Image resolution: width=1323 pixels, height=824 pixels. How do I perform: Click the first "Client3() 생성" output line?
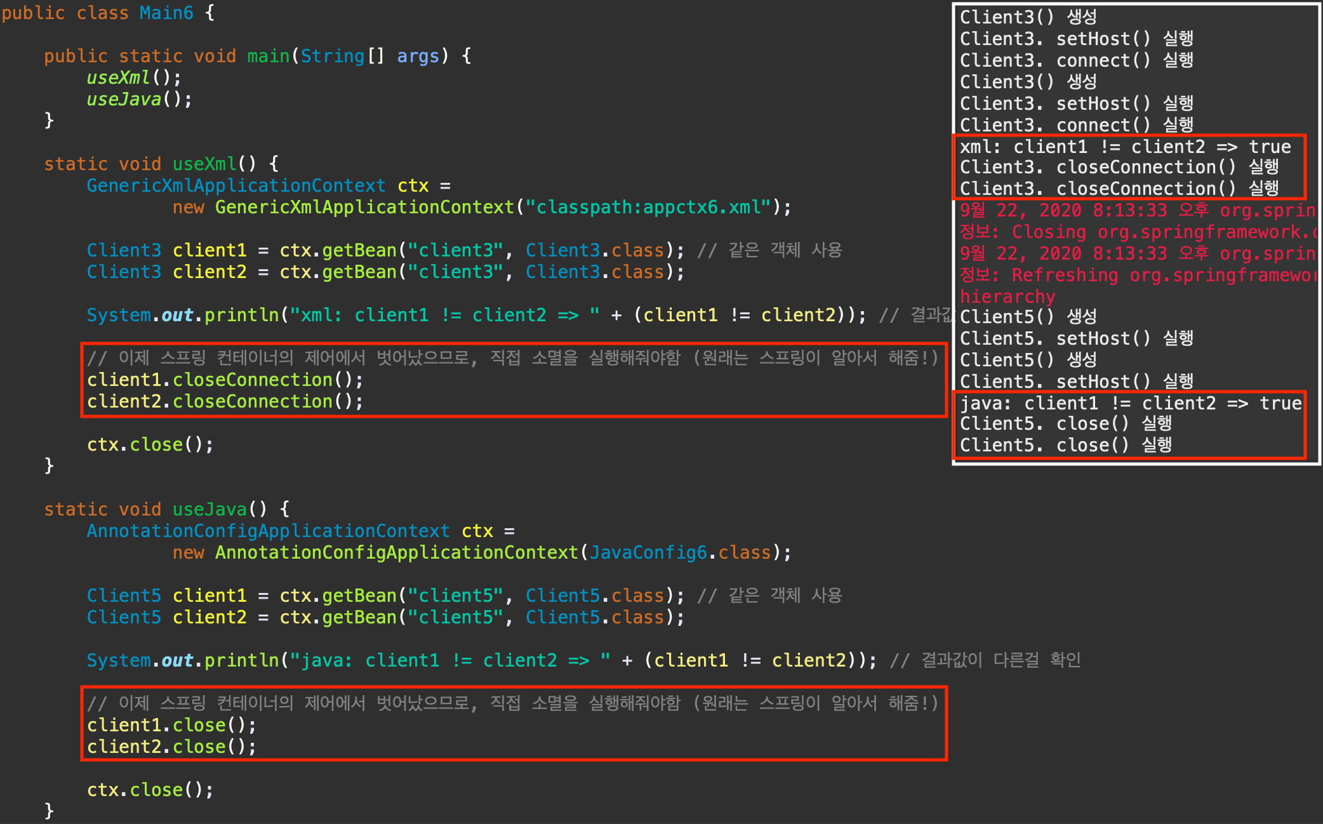[x=1028, y=17]
